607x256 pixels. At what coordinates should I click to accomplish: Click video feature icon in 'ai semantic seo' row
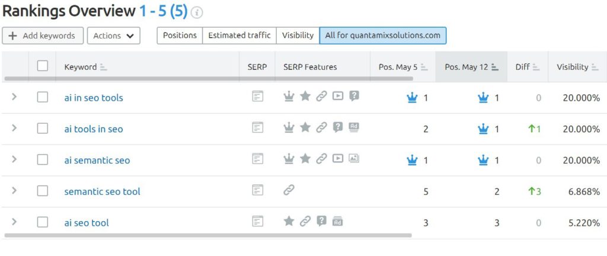pyautogui.click(x=338, y=158)
